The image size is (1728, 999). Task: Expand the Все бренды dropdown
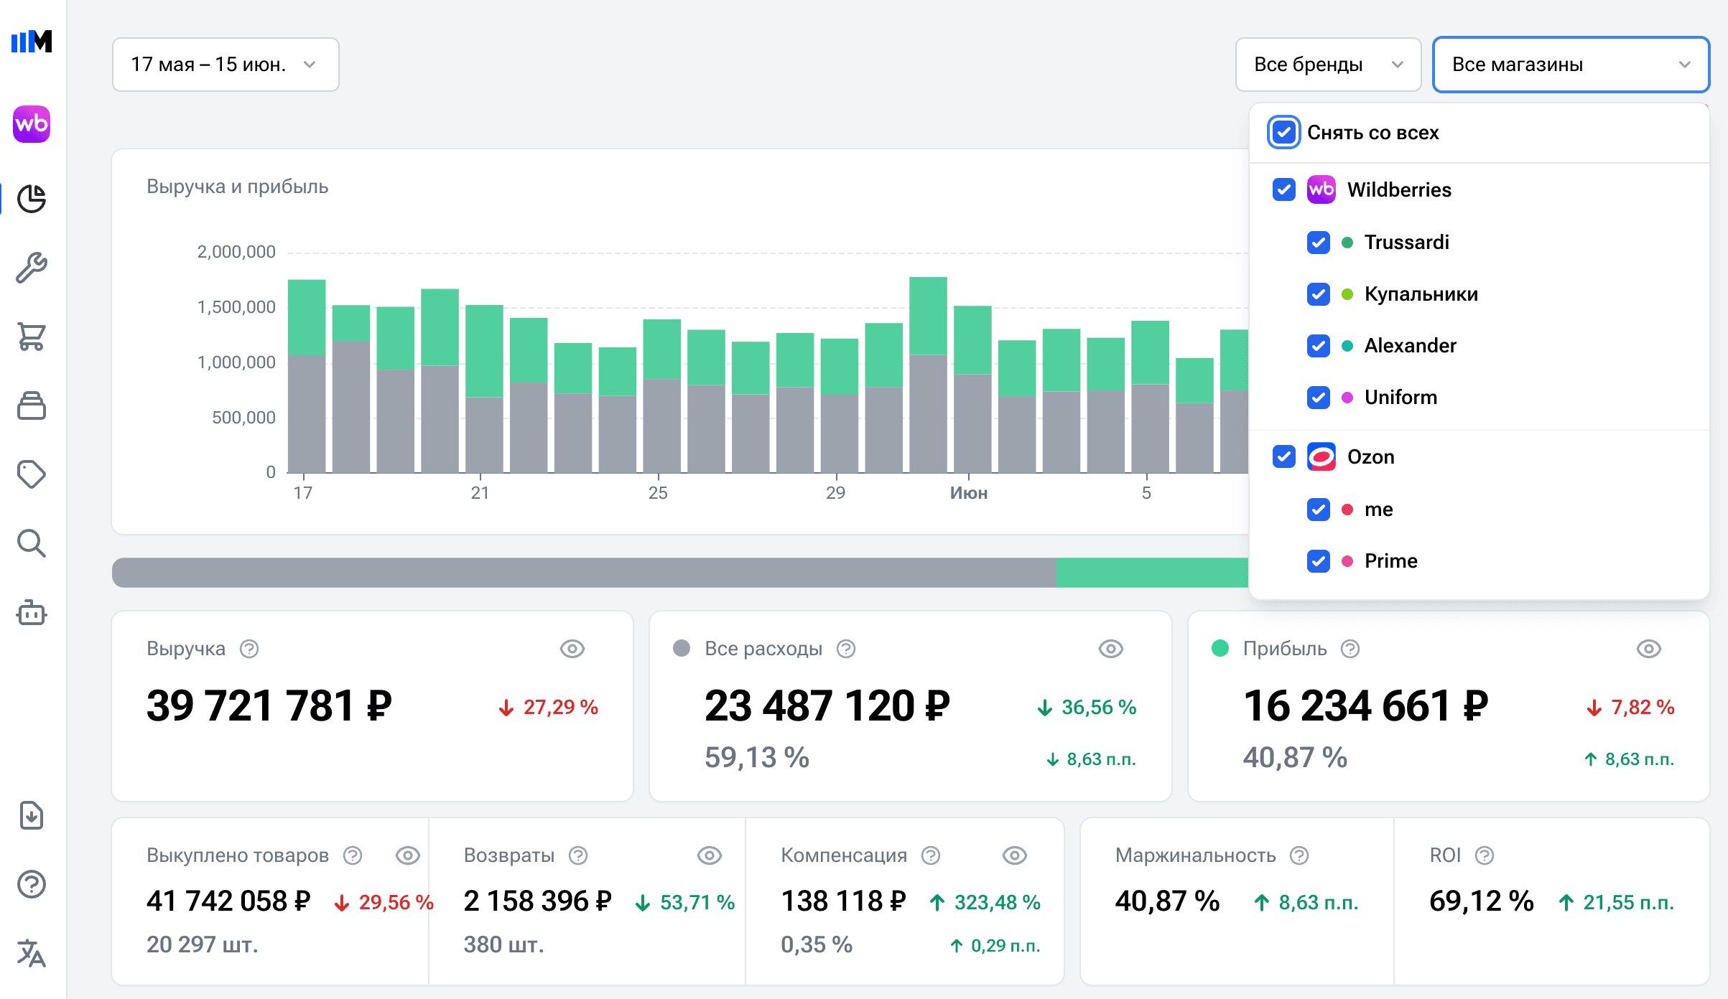[1328, 65]
